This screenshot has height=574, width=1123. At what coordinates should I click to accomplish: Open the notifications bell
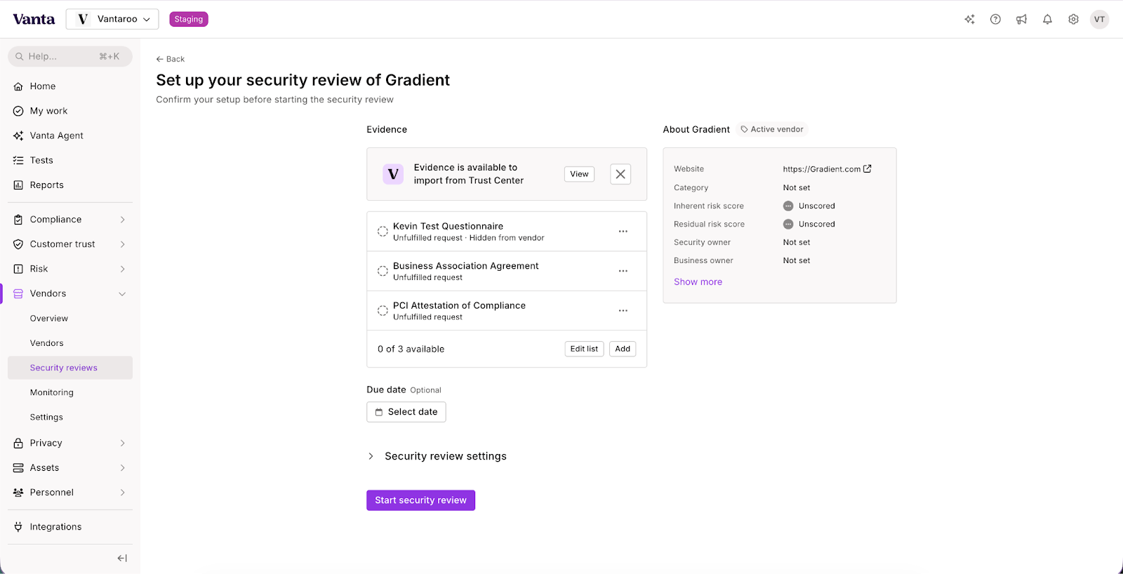click(1047, 20)
